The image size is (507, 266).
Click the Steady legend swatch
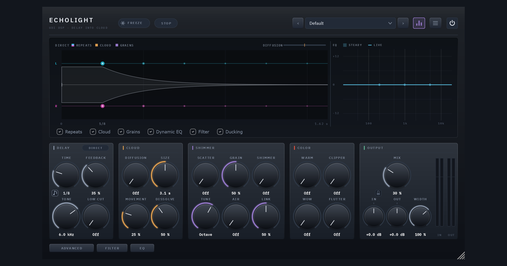(x=345, y=45)
